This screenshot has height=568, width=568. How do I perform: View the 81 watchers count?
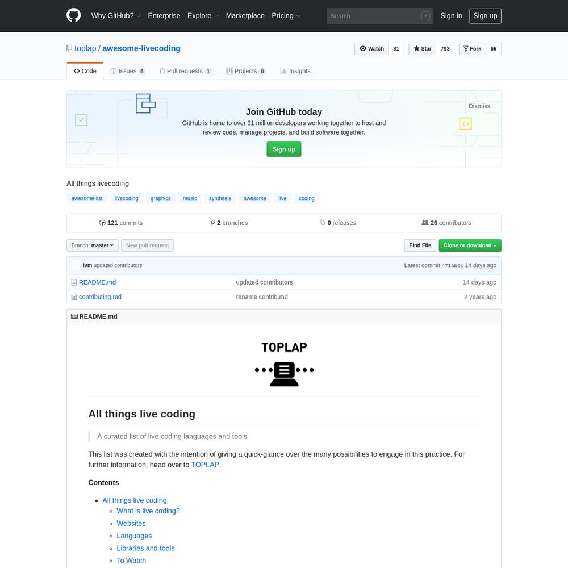click(x=396, y=48)
